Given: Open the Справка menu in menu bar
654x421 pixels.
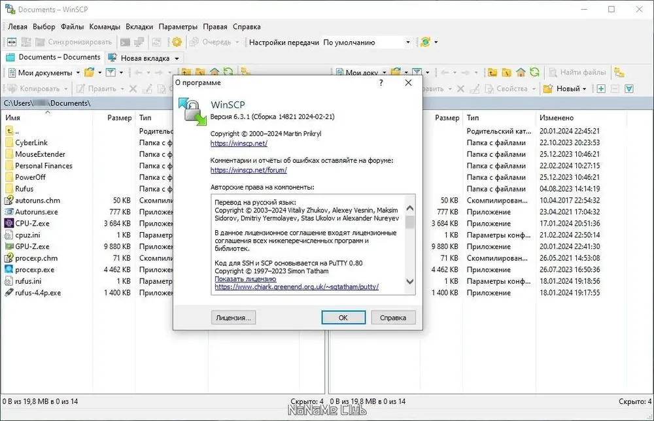Looking at the screenshot, I should (x=247, y=27).
